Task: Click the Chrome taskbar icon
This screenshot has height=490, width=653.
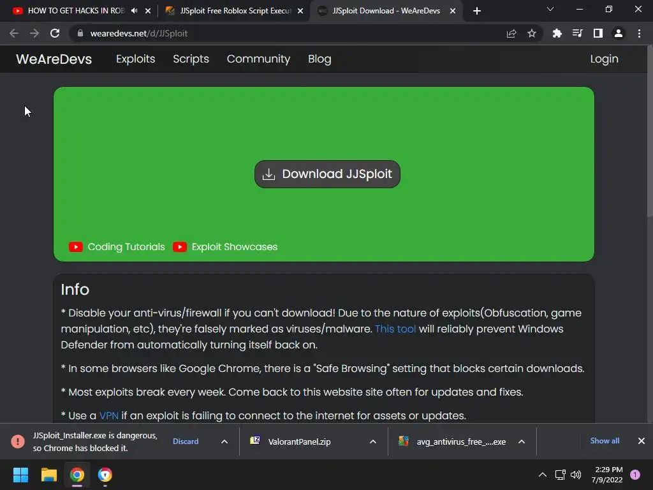Action: (77, 475)
